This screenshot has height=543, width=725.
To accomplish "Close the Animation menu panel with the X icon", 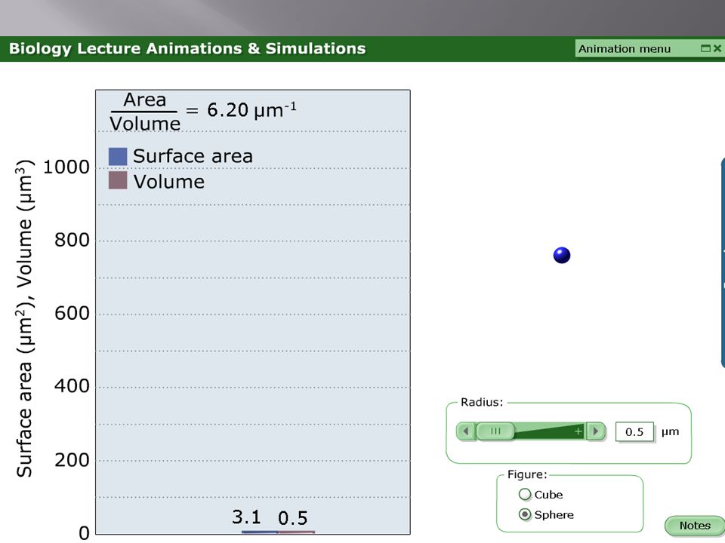I will click(717, 48).
